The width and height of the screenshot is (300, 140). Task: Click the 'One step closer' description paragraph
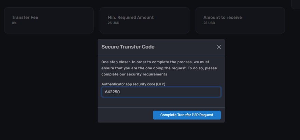(x=160, y=68)
